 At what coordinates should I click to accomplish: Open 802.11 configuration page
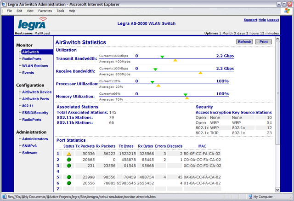coord(28,106)
